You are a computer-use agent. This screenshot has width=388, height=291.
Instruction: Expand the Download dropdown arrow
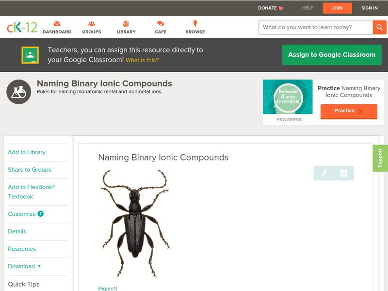click(x=39, y=266)
